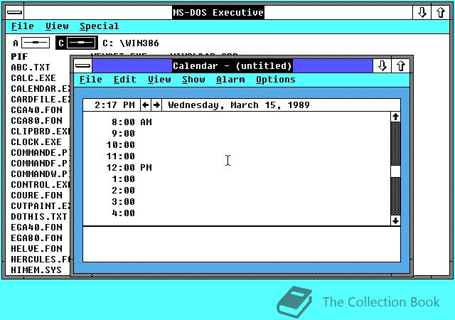Image resolution: width=455 pixels, height=320 pixels.
Task: Click Calendar scrollbar up arrow
Action: click(395, 117)
